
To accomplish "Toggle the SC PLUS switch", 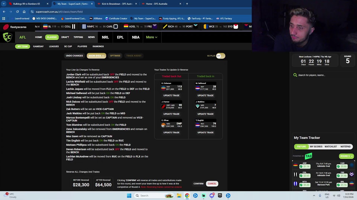I will 220,56.
